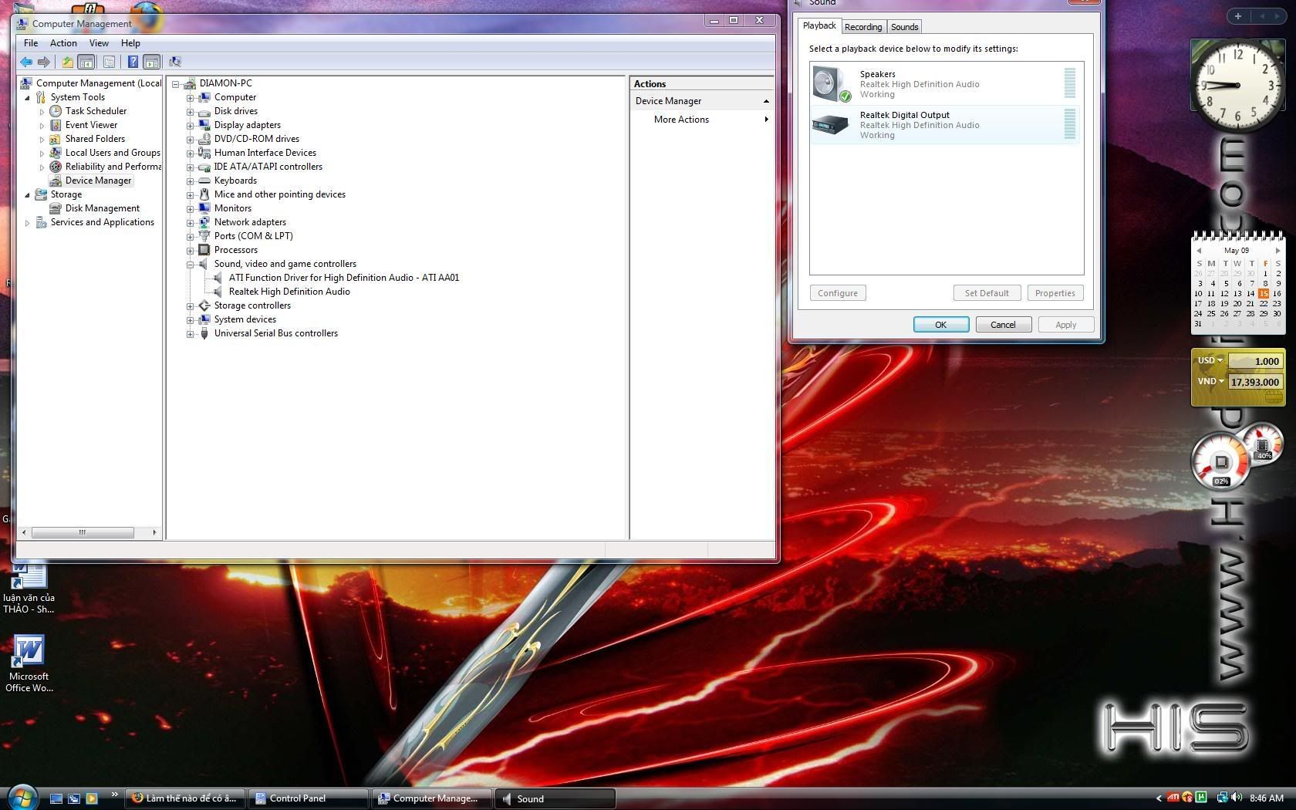
Task: Click Cancel in the Sound dialog
Action: pos(1003,325)
